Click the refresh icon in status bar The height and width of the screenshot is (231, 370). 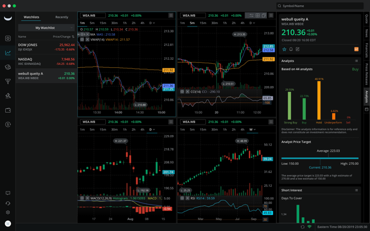303,227
